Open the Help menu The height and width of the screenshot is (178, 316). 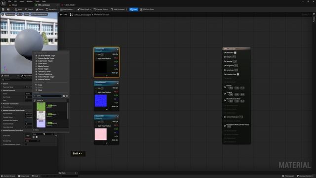[x=44, y=1]
